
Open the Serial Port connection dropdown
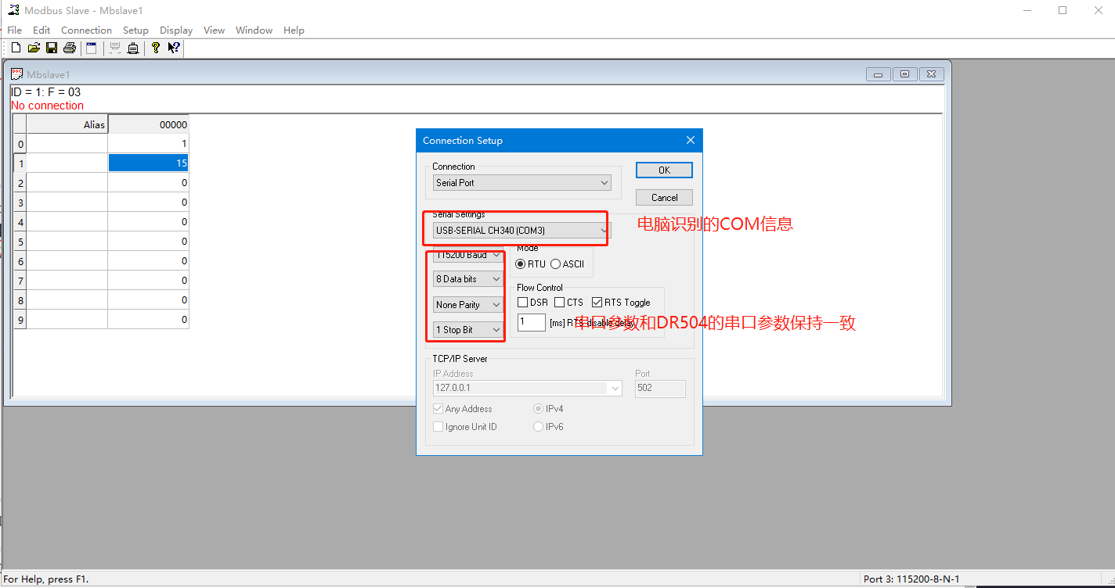522,183
